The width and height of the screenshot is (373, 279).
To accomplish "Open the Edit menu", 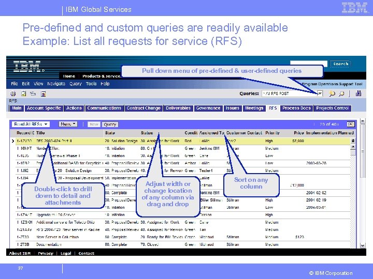I will coord(26,84).
